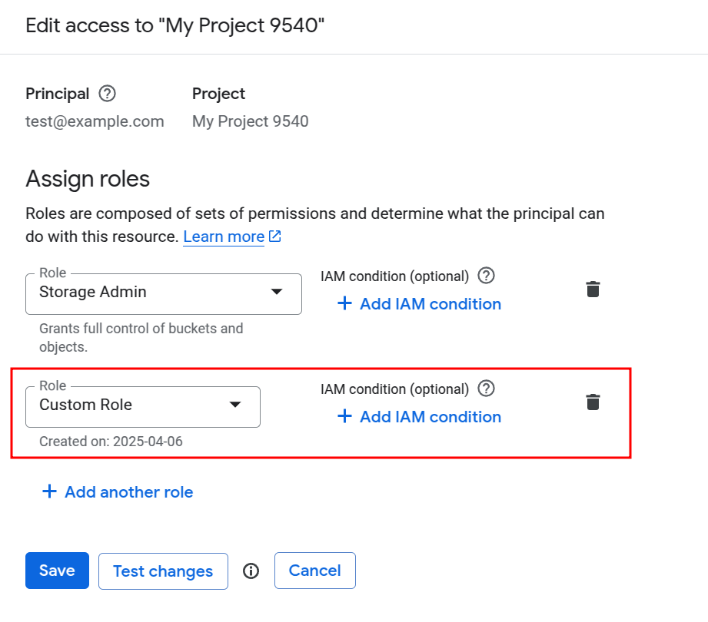Viewport: 708px width, 622px height.
Task: Click the delete icon beside Storage Admin role
Action: [593, 289]
